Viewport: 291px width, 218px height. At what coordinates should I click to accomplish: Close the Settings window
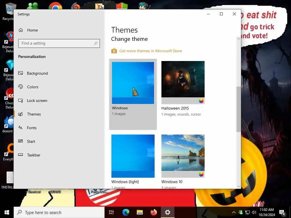(234, 14)
